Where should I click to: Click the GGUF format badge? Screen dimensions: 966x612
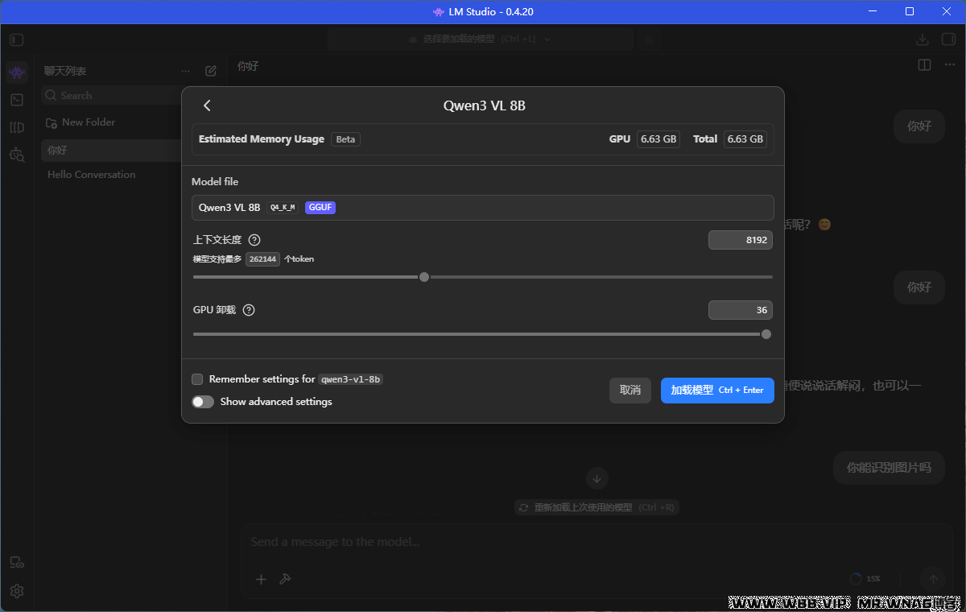point(320,208)
